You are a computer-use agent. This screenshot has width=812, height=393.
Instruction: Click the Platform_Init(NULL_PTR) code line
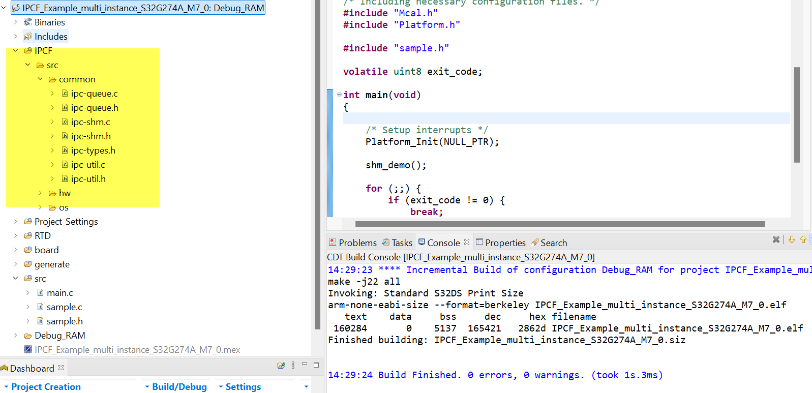click(432, 142)
